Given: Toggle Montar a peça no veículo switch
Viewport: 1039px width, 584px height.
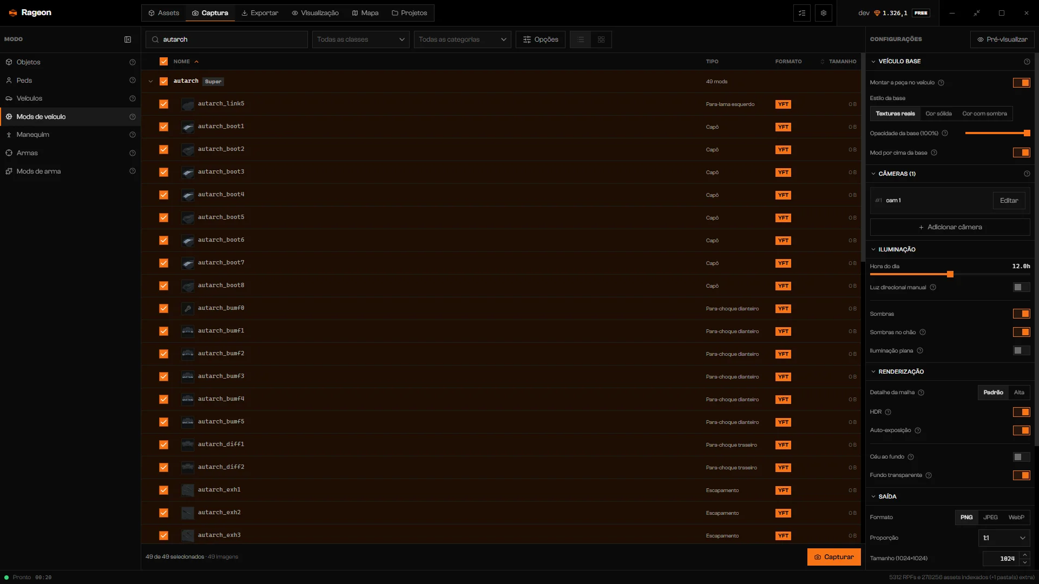Looking at the screenshot, I should coord(1022,83).
